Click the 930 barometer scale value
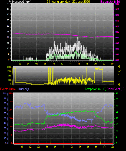Image resolution: width=126 pixels, height=151 pixels. tap(117, 4)
